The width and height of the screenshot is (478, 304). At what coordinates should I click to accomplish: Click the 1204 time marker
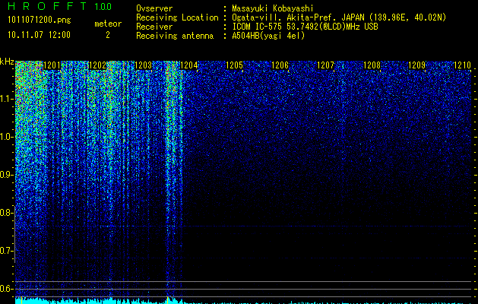[x=188, y=65]
